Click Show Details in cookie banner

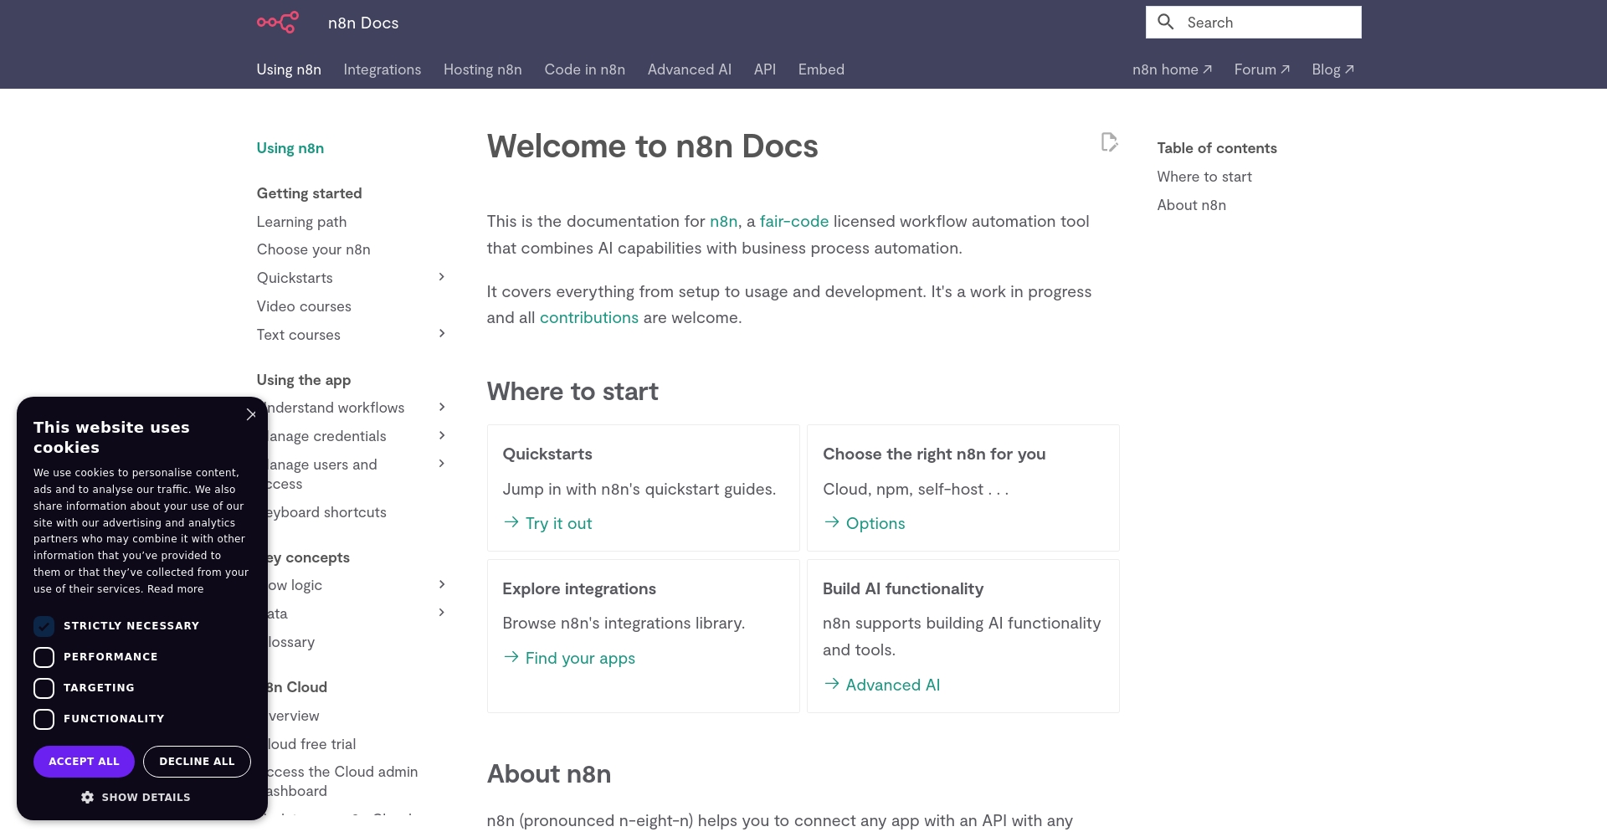(136, 797)
